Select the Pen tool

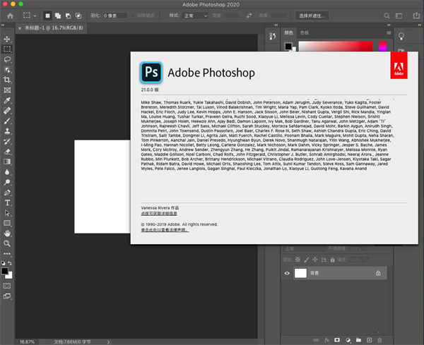[x=7, y=193]
